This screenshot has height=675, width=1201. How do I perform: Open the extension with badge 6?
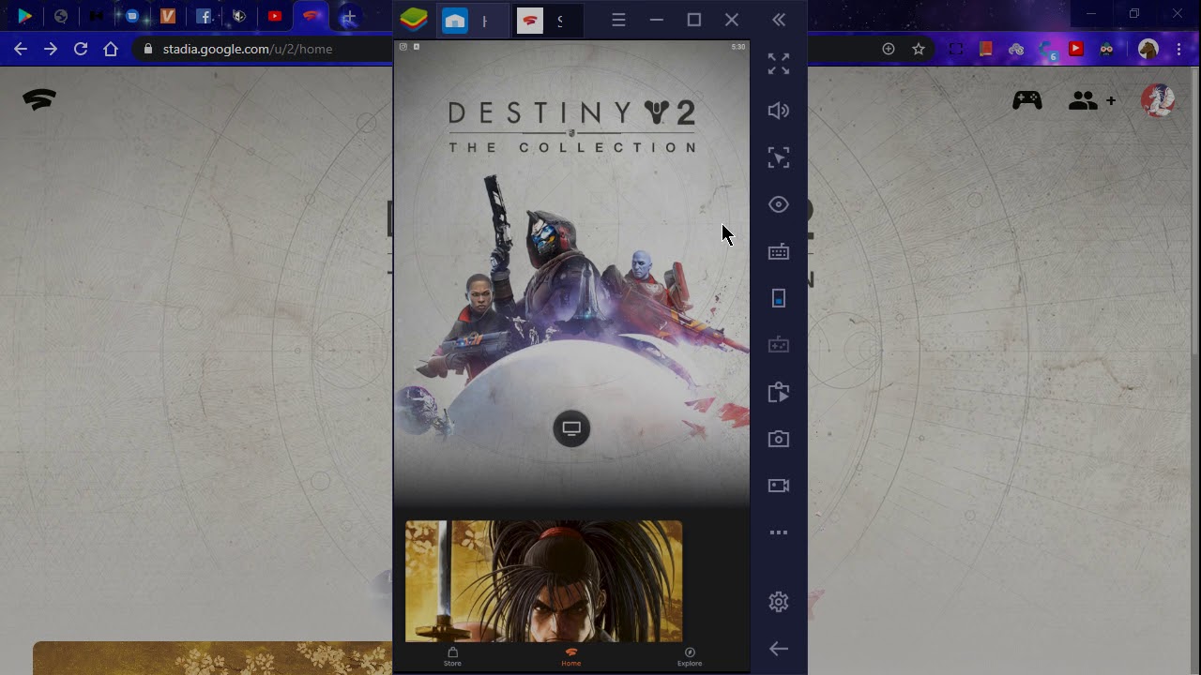(1046, 50)
